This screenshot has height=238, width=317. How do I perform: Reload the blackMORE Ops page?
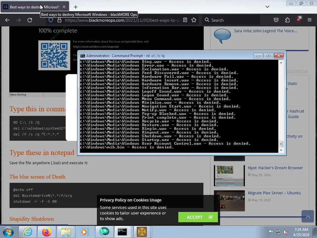(x=30, y=20)
